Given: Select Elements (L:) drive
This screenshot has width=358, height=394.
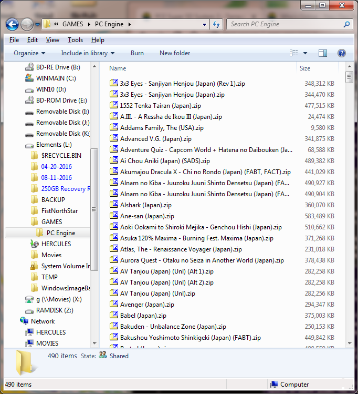Looking at the screenshot, I should tap(54, 145).
